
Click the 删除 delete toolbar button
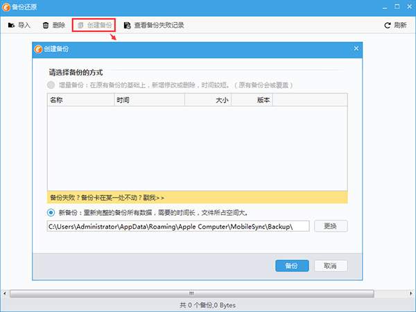click(x=54, y=25)
